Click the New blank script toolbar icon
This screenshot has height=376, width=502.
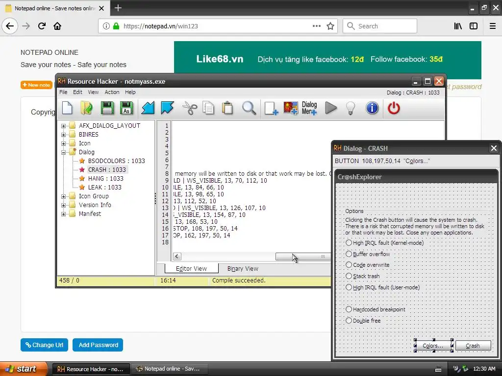click(x=67, y=108)
